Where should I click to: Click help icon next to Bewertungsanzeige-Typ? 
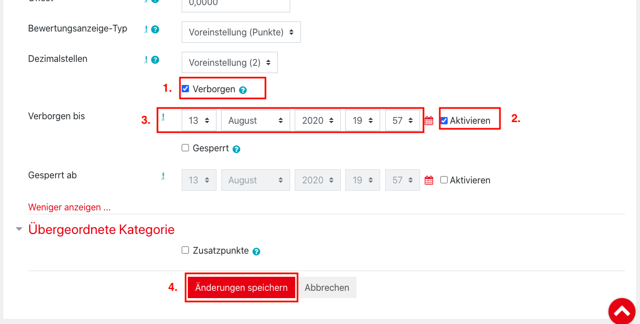[155, 29]
